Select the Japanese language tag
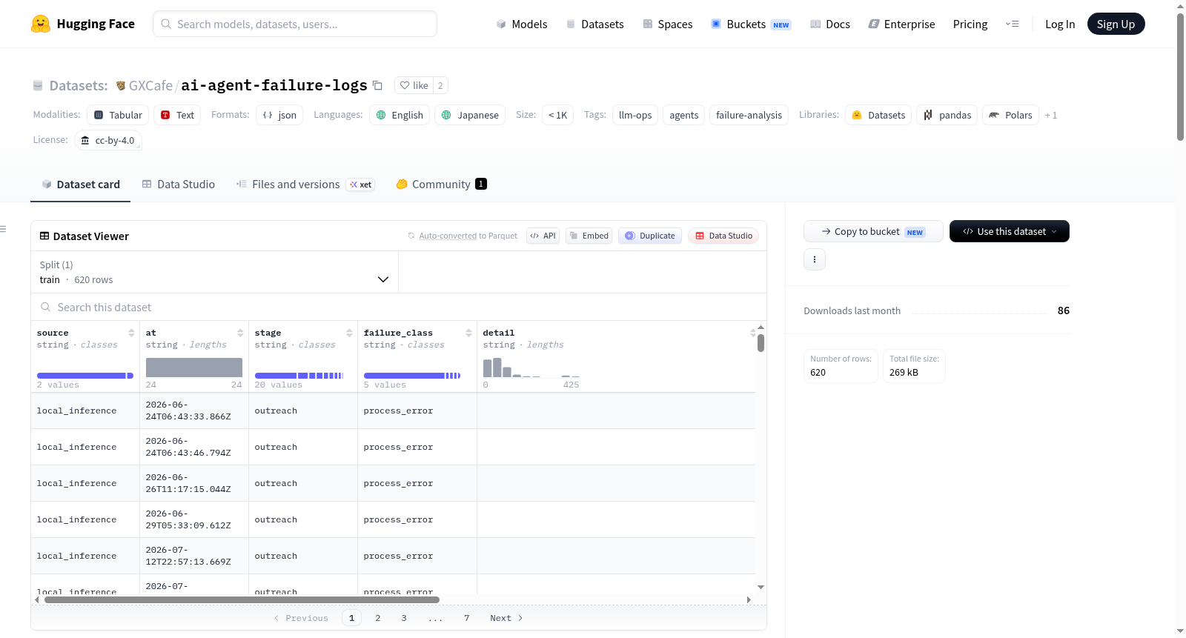This screenshot has height=638, width=1186. pyautogui.click(x=470, y=115)
